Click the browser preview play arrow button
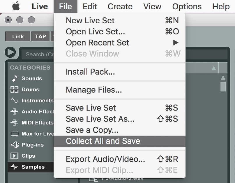This screenshot has height=183, width=235. (x=10, y=52)
